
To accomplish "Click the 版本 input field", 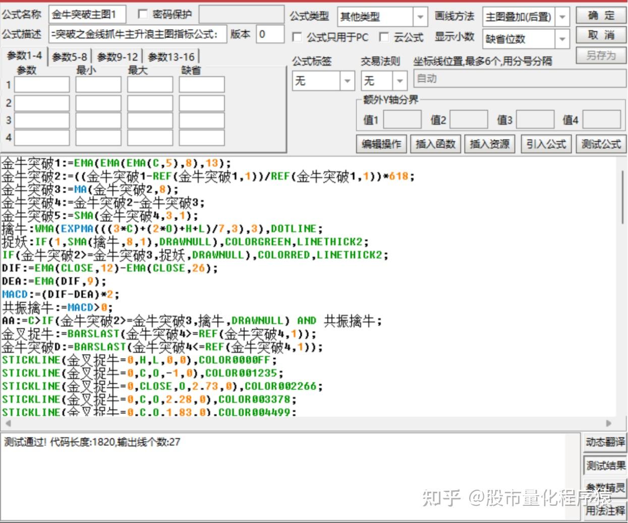I will tap(270, 34).
